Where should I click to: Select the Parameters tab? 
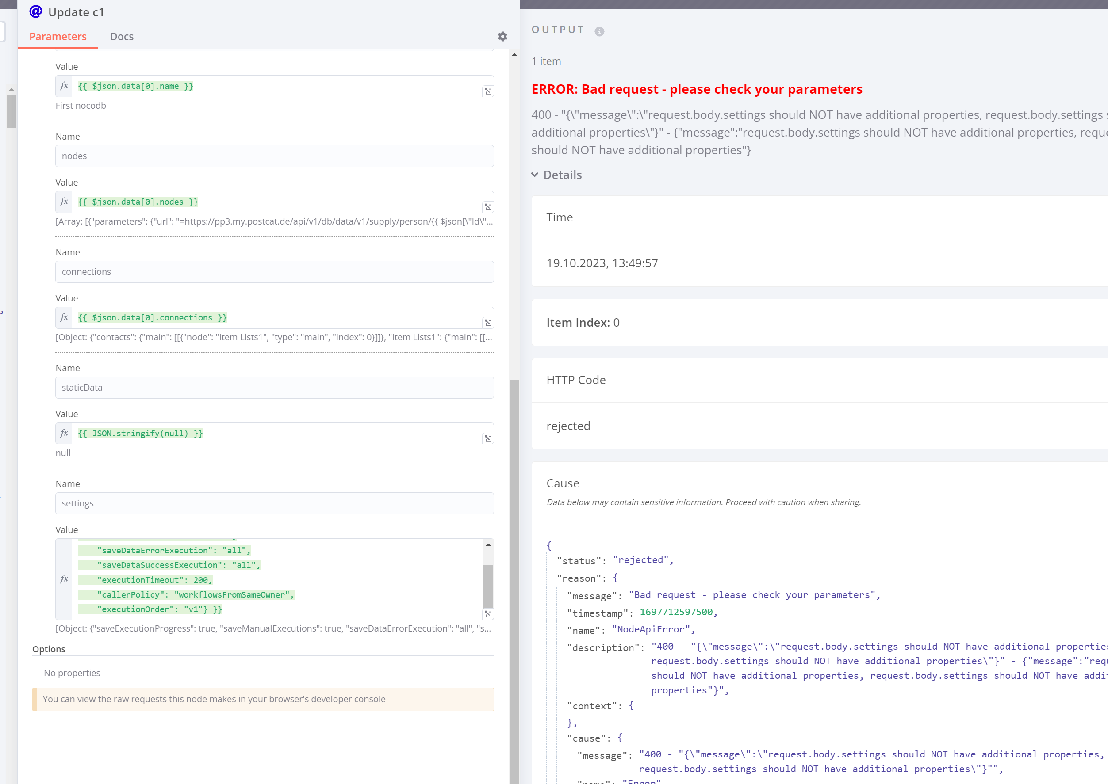coord(58,37)
